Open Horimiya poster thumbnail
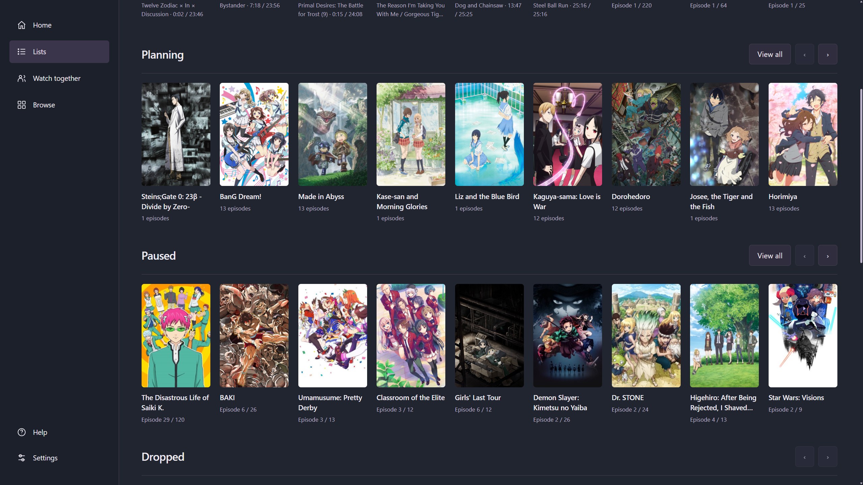 803,134
